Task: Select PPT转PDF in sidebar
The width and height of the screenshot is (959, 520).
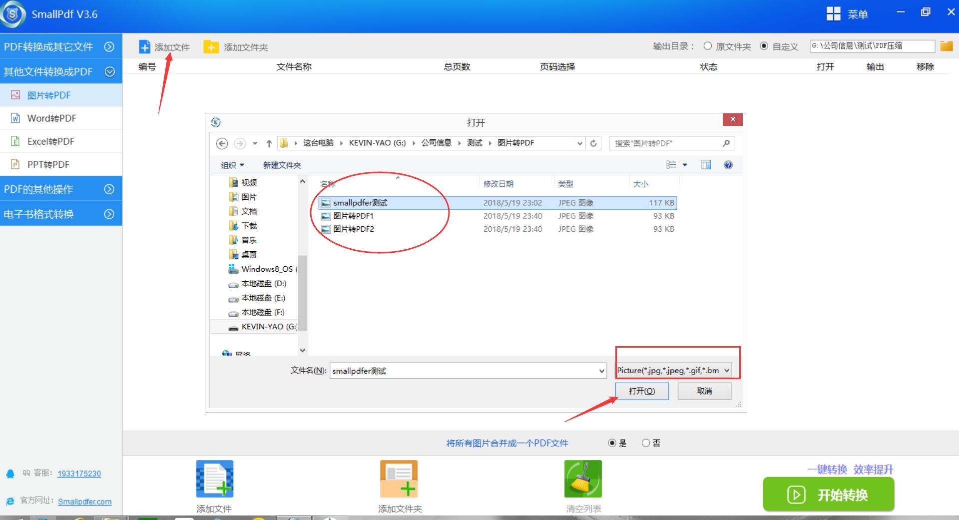Action: (x=61, y=164)
